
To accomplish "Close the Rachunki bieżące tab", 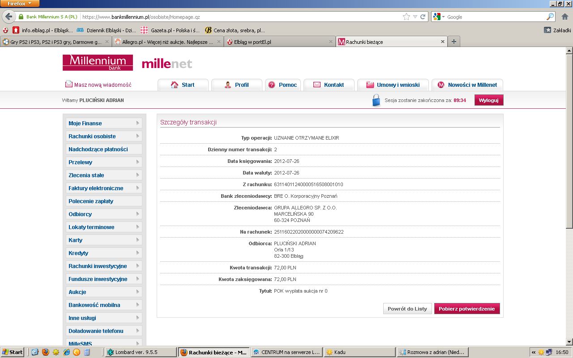I will [x=443, y=42].
